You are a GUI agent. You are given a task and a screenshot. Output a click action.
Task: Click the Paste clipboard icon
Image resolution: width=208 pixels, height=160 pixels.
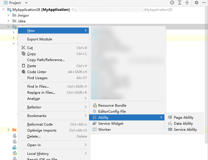(x=23, y=66)
